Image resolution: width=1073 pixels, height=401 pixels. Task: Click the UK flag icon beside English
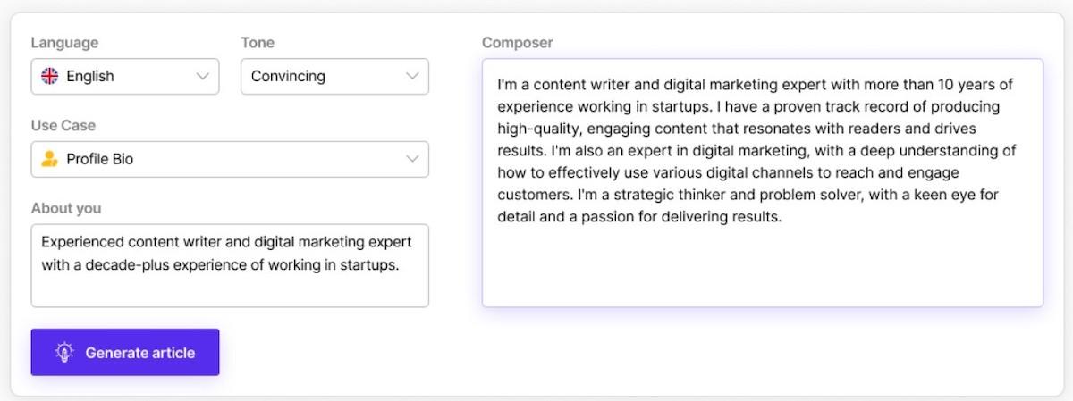coord(50,77)
